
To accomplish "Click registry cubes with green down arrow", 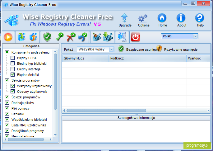I will click(x=108, y=37).
